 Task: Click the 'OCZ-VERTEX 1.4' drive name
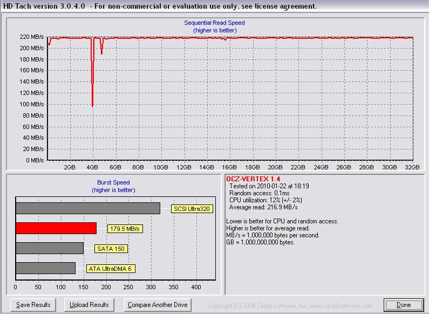[x=253, y=179]
